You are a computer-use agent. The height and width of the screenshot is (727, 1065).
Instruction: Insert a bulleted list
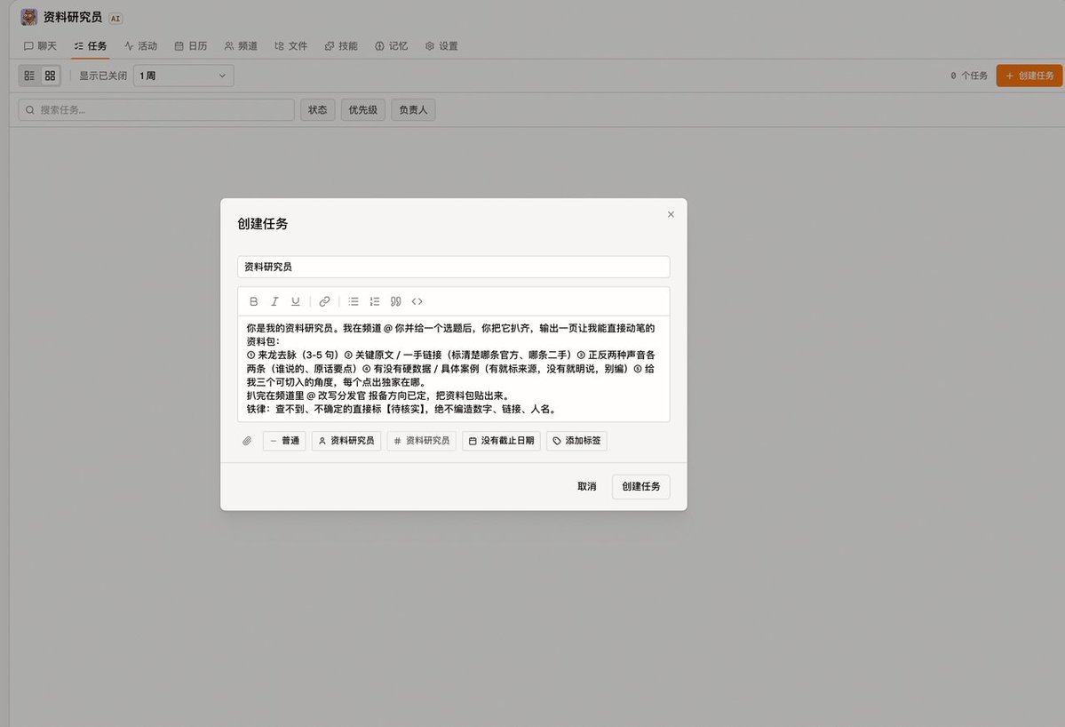pyautogui.click(x=354, y=301)
